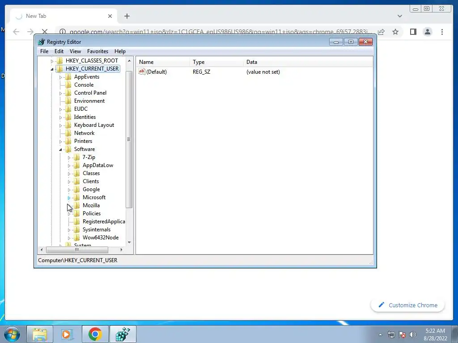
Task: Select the Microsoft registry key
Action: (94, 197)
